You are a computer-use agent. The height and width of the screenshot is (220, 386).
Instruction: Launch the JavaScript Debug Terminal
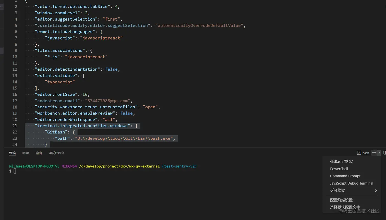pos(352,183)
